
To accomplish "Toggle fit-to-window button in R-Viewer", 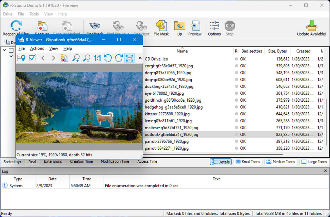I will [x=129, y=58].
